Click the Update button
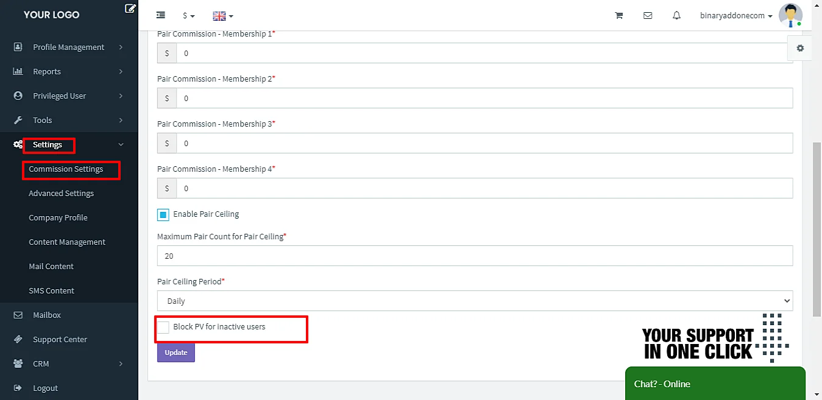Viewport: 822px width, 400px height. pyautogui.click(x=176, y=353)
